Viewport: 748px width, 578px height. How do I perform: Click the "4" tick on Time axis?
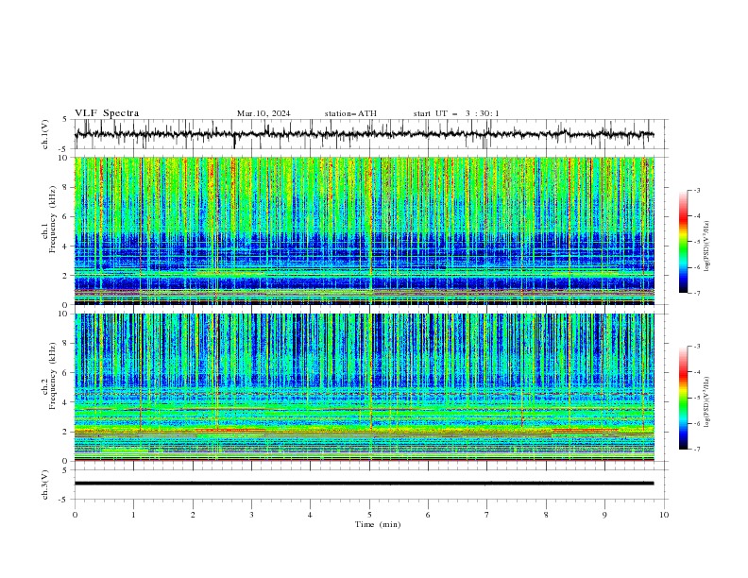(x=311, y=515)
